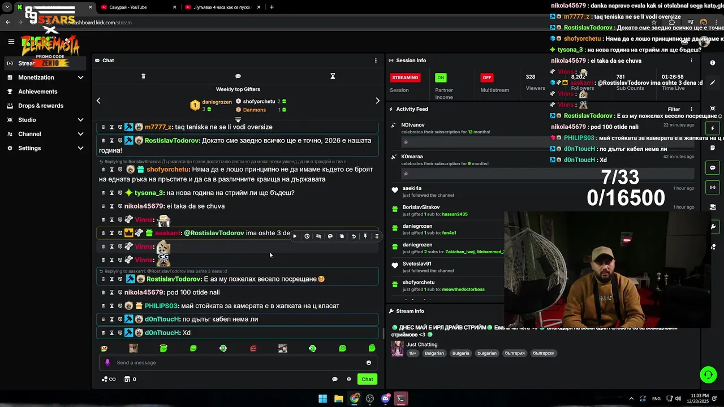The height and width of the screenshot is (407, 724).
Task: Open the Chat panel three-dot menu
Action: [x=376, y=60]
